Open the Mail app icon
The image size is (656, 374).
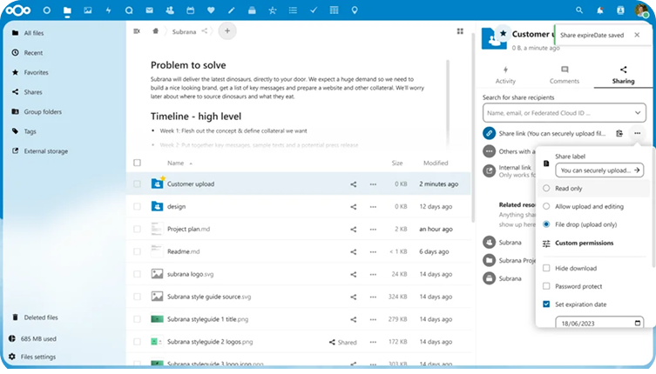pos(150,11)
